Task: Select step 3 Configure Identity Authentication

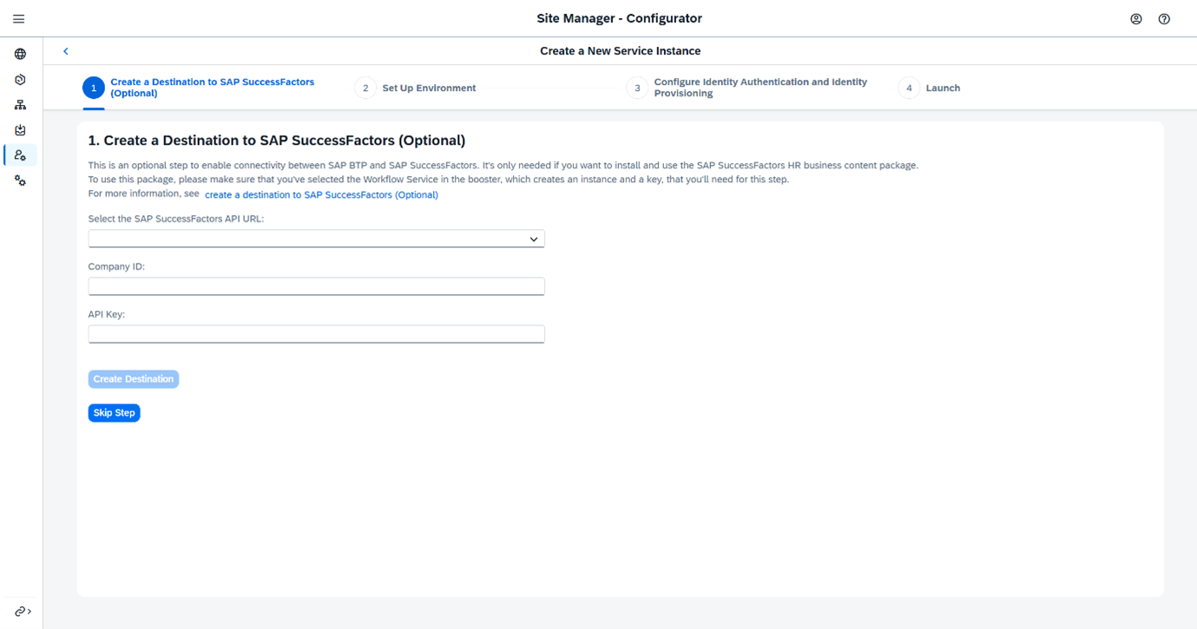Action: point(747,88)
